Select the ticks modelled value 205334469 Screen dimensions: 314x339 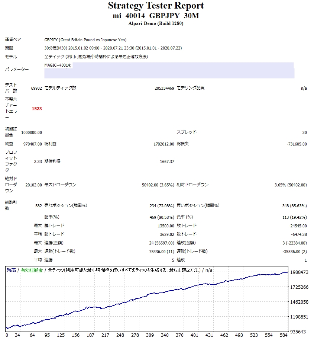[164, 88]
